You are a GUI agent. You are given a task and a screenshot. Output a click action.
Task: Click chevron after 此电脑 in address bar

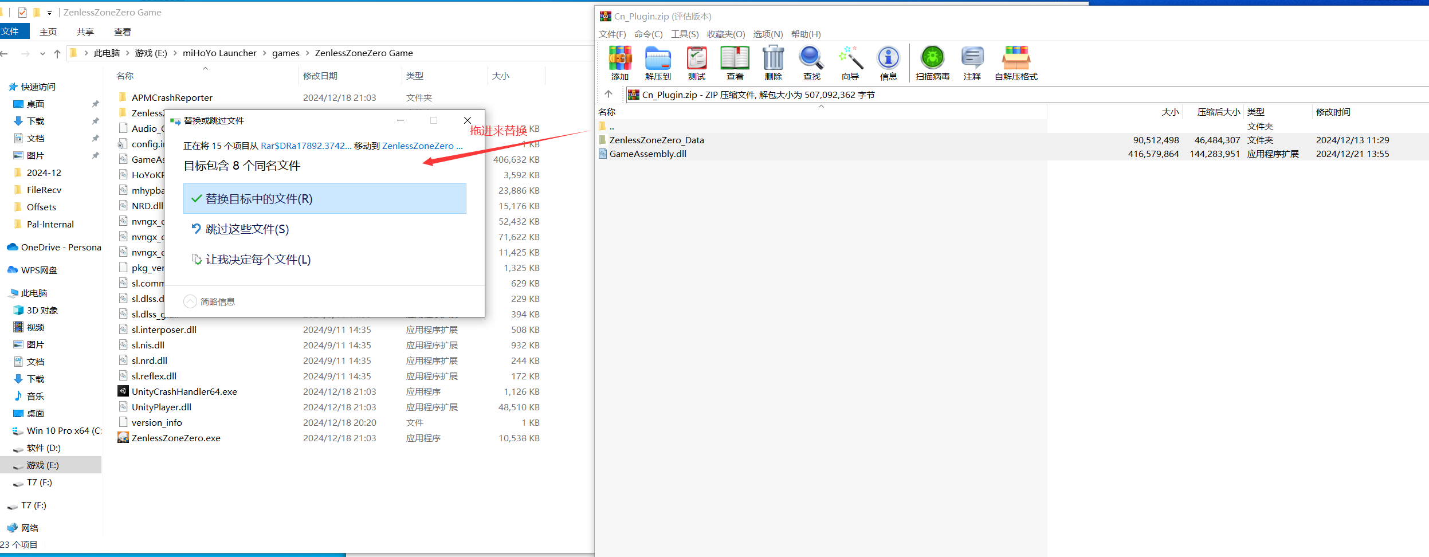(x=128, y=53)
